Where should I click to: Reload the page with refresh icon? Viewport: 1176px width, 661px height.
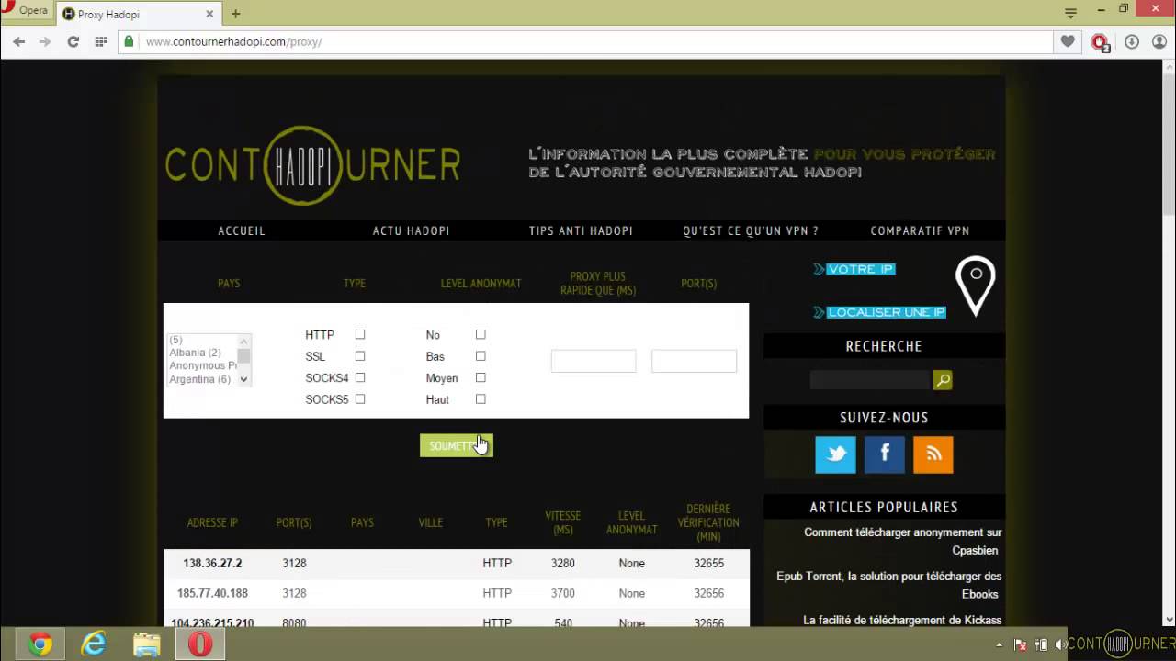(73, 41)
